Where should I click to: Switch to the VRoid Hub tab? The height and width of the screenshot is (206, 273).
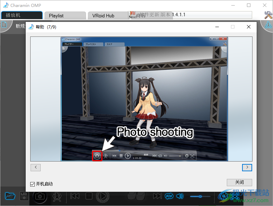108,16
